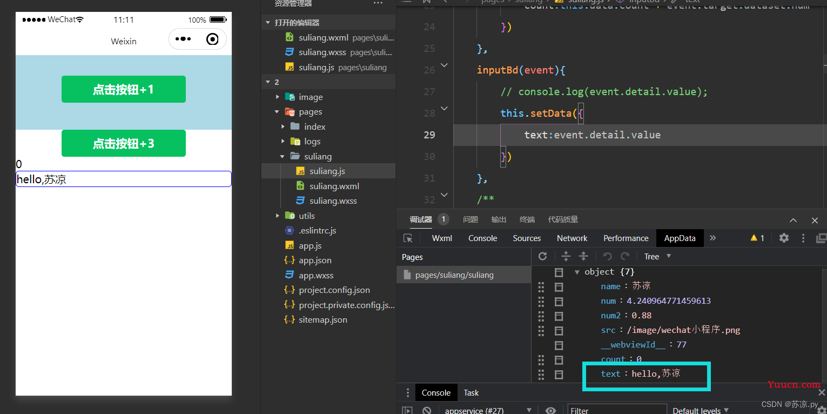Click actions icon for __webviewId__ row
The width and height of the screenshot is (827, 414).
pyautogui.click(x=559, y=345)
